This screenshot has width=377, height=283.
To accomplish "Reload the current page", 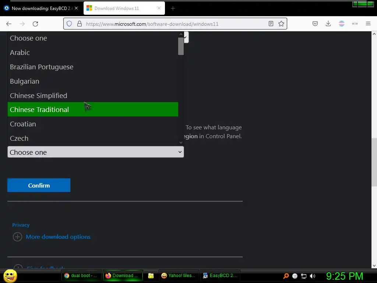I will [35, 24].
